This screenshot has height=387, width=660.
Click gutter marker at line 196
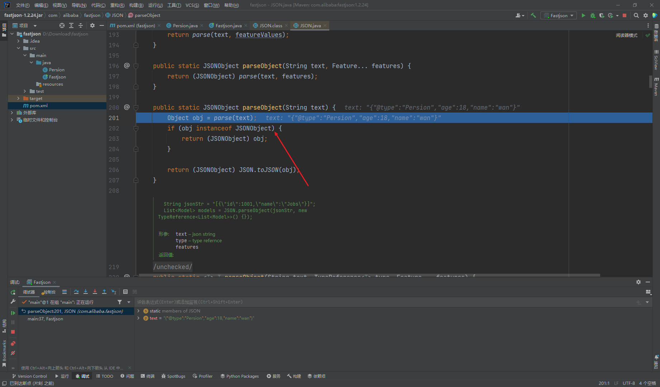127,66
